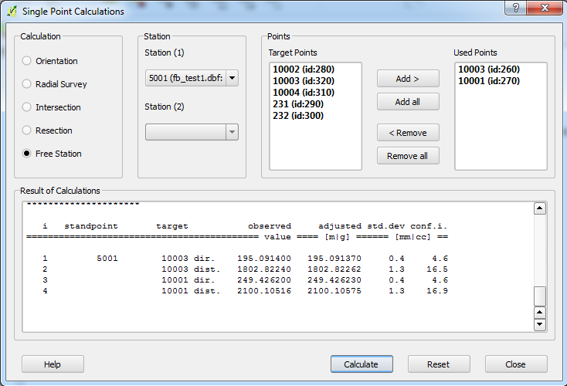
Task: Select the Intersection option
Action: 27,107
